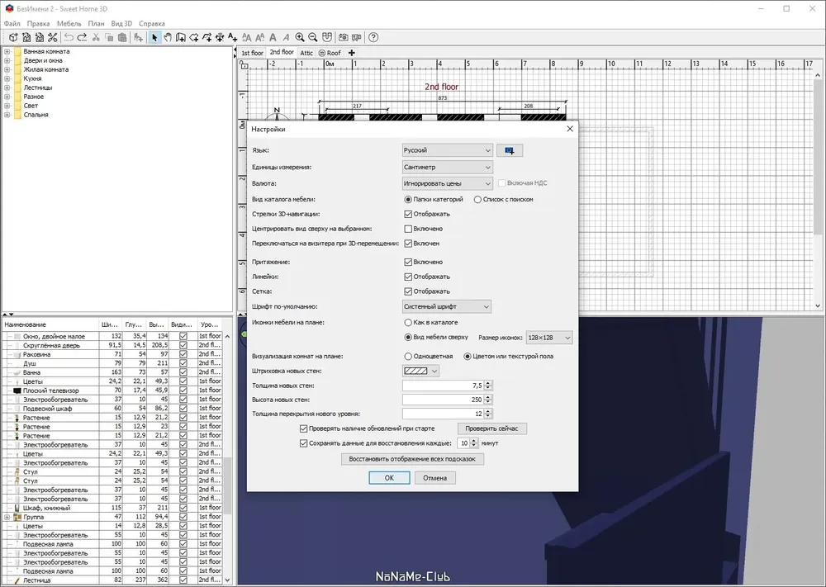This screenshot has height=587, width=826.
Task: Open the new walls hatching pattern selector
Action: click(x=420, y=372)
